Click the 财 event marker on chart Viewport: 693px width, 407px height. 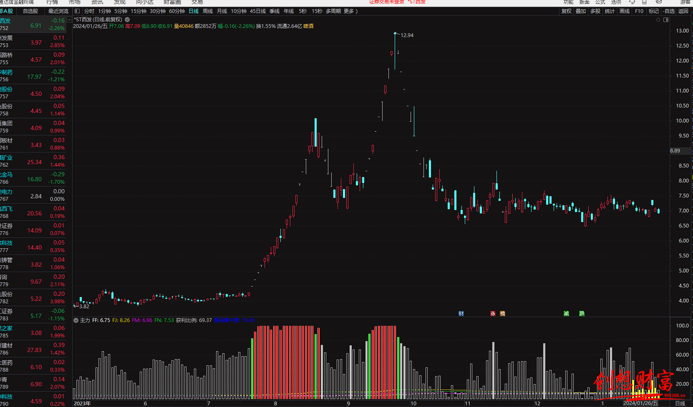461,314
